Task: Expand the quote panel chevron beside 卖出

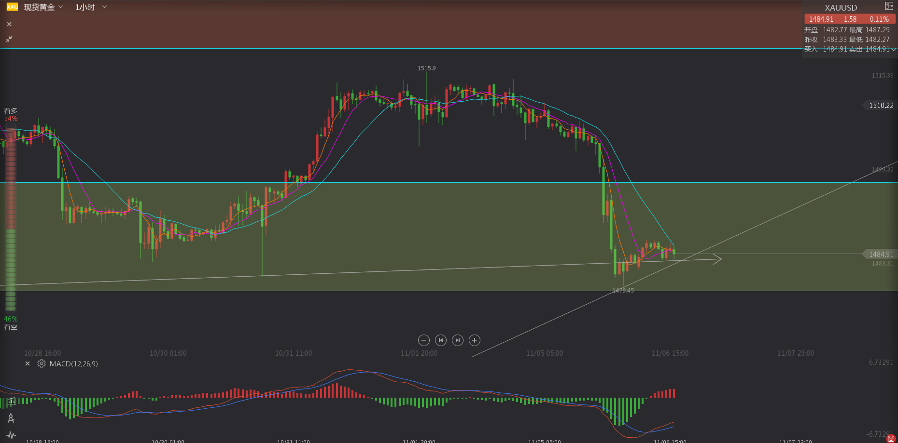Action: pos(894,49)
